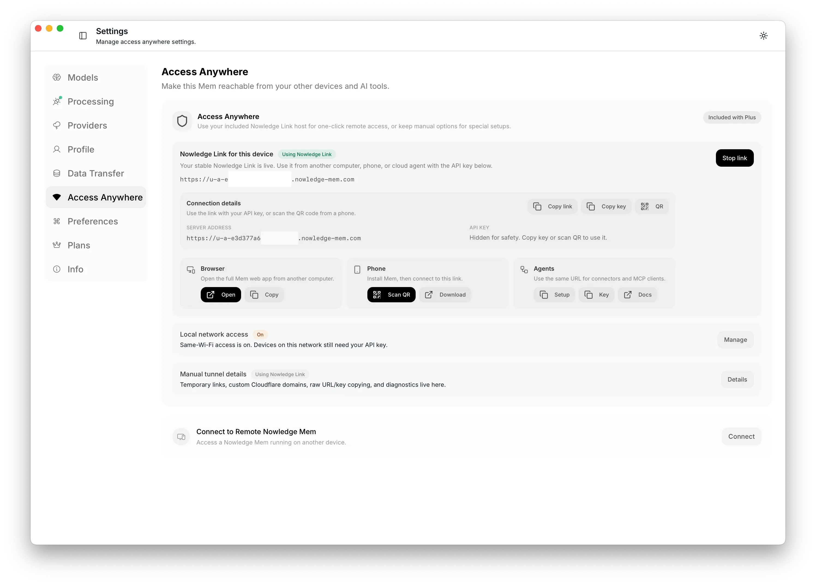The image size is (816, 585).
Task: Click the Included with Plus badge
Action: (732, 117)
